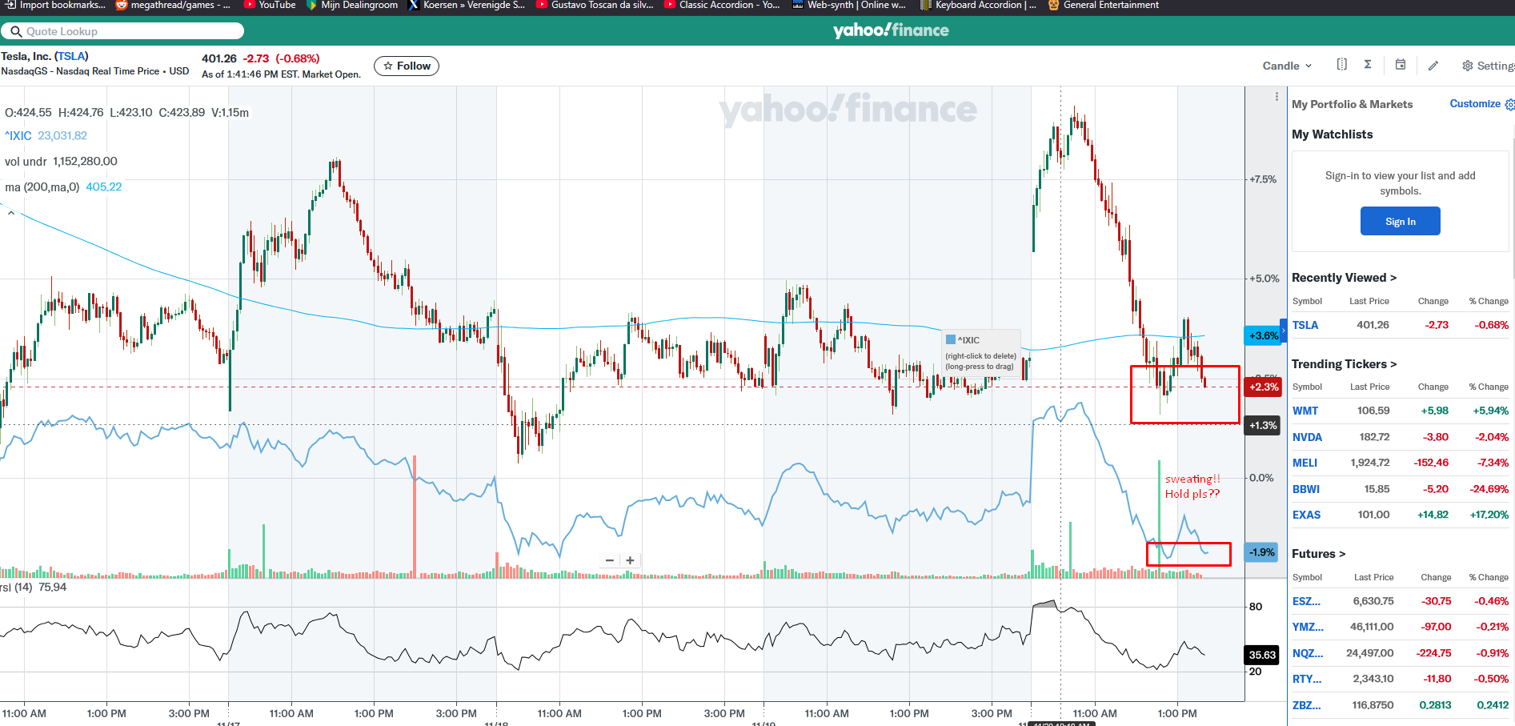This screenshot has width=1515, height=726.
Task: Click the My Portfolio & Markets heading
Action: click(x=1352, y=104)
